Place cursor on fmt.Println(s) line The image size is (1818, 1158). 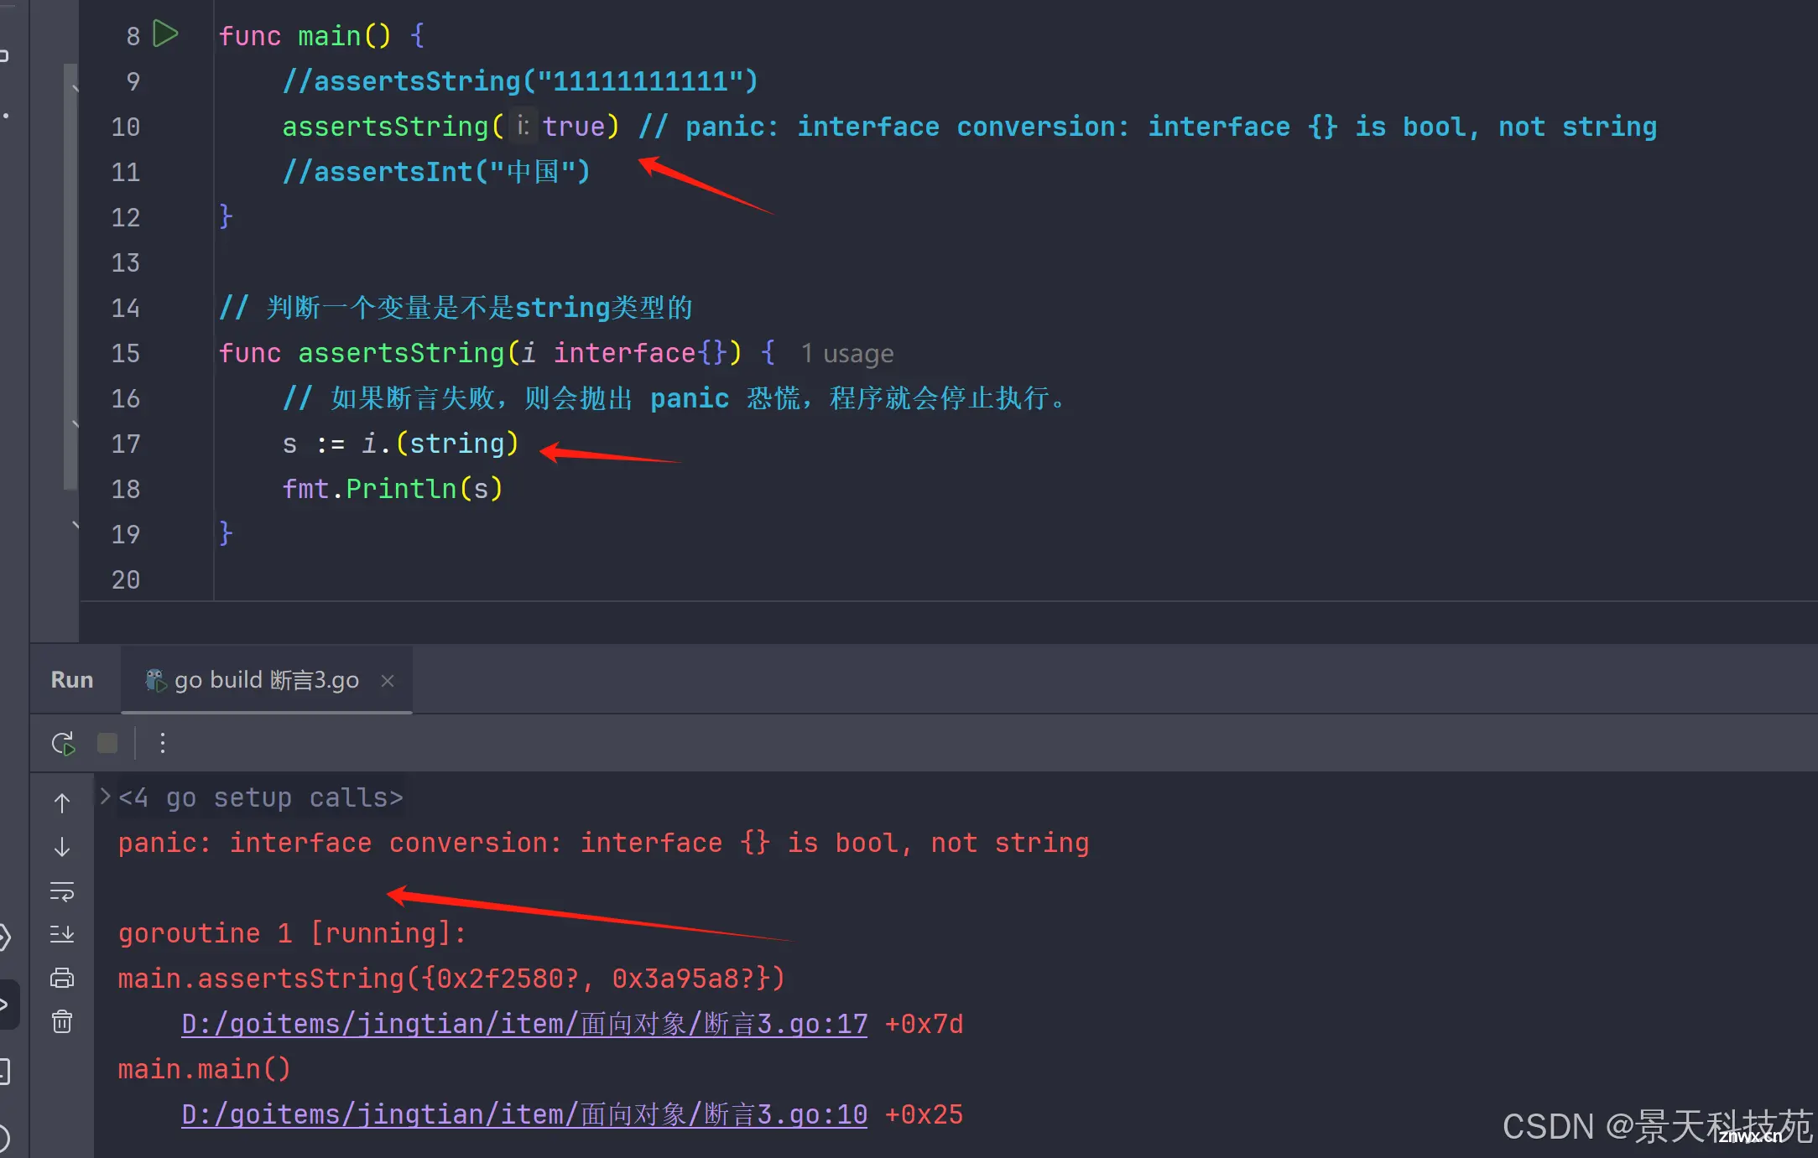click(393, 489)
